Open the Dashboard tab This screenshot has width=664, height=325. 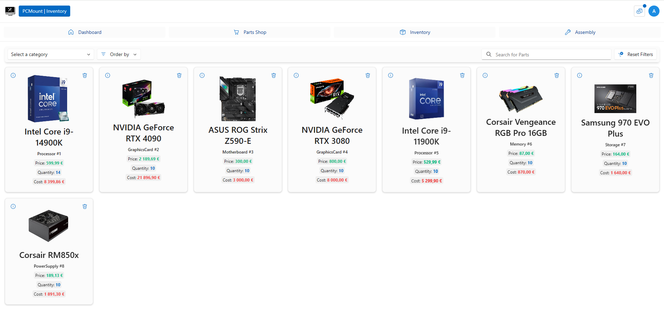coord(85,32)
